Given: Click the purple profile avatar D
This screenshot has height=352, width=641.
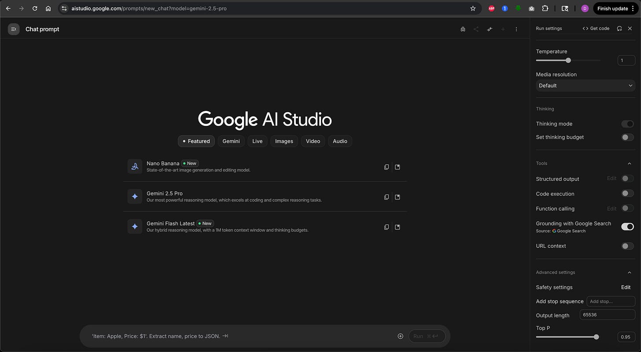Looking at the screenshot, I should [585, 8].
